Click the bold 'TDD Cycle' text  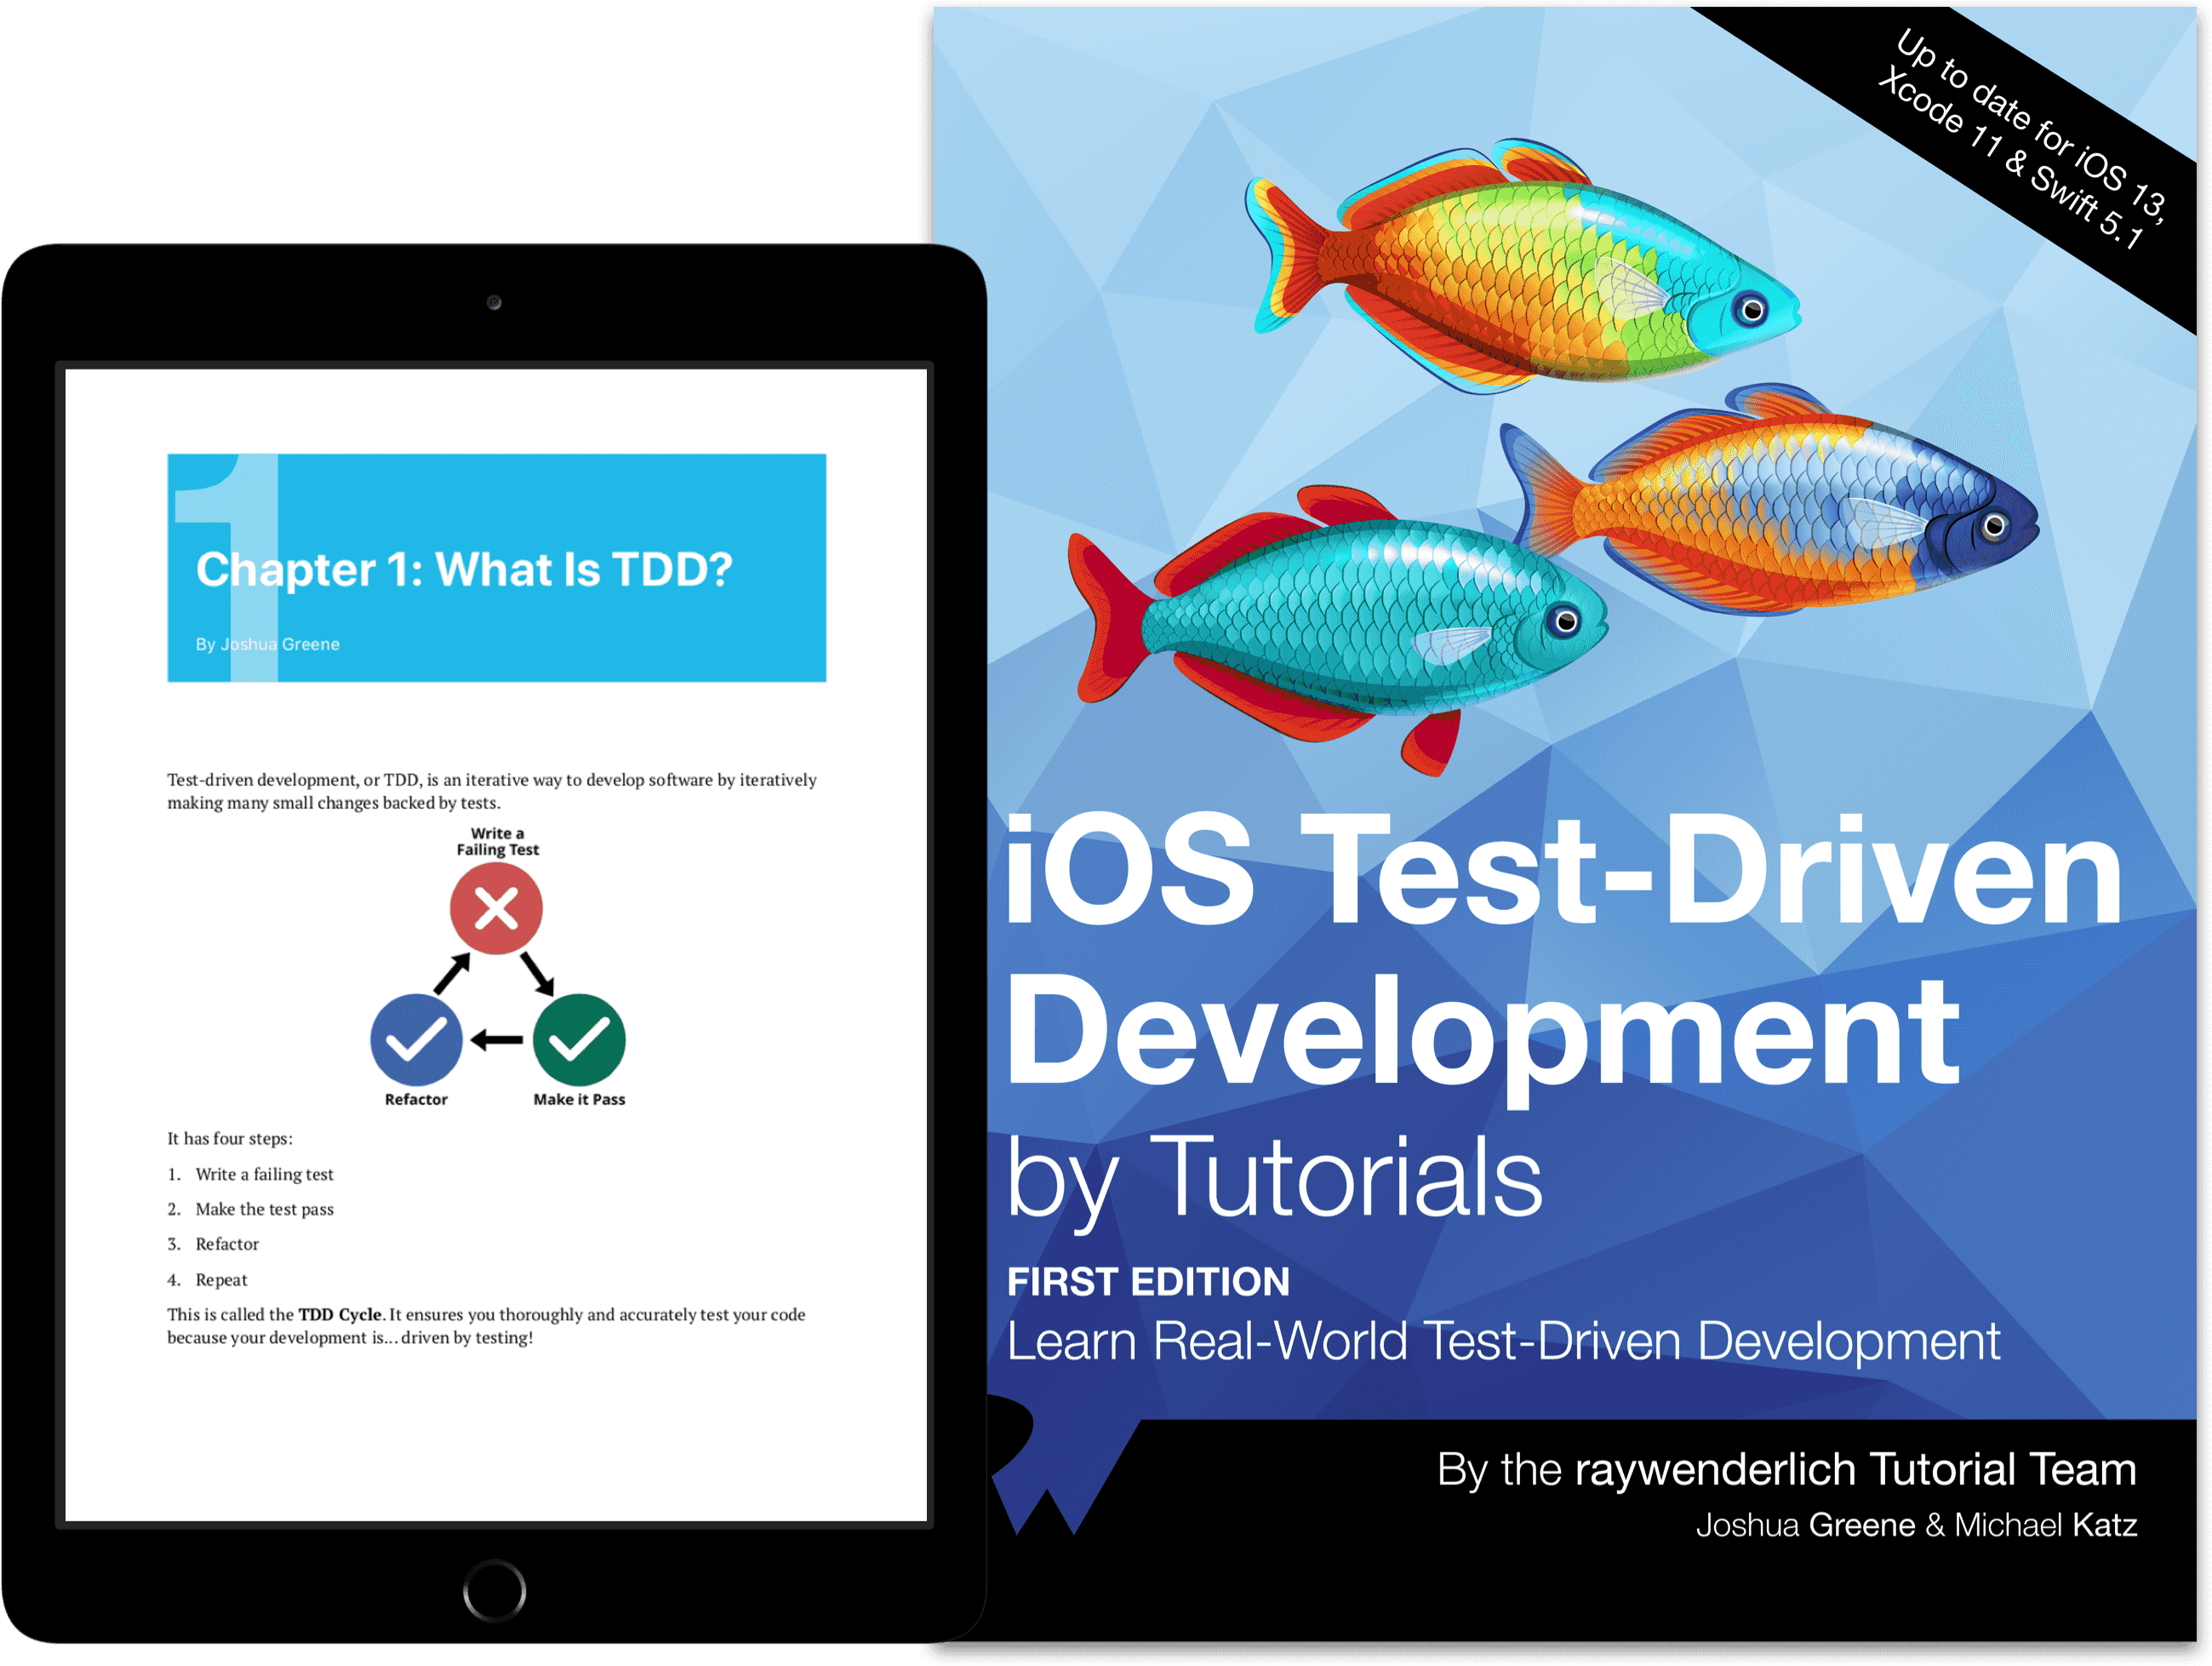(x=340, y=1314)
